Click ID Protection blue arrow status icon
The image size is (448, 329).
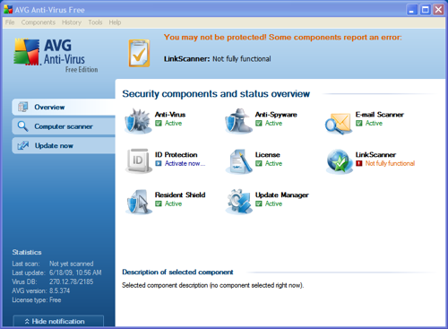[159, 163]
